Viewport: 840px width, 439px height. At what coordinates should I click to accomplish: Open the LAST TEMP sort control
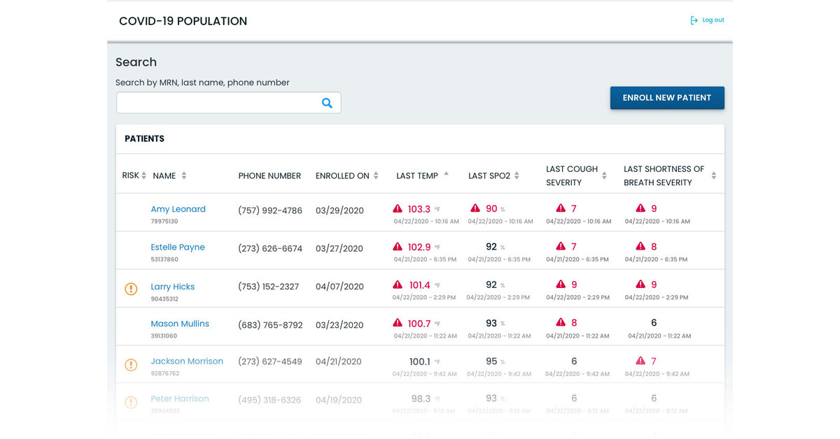(446, 175)
